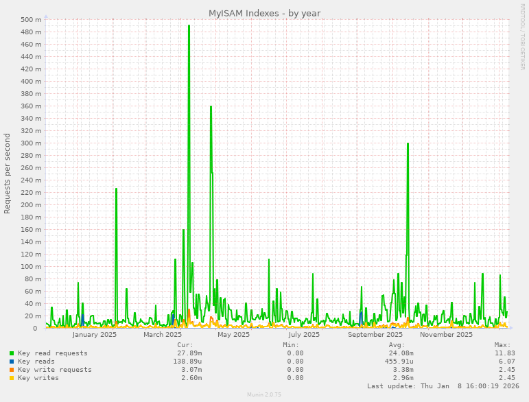Screen dimensions: 529x402
Task: Click the max value 11.83
Action: point(505,353)
